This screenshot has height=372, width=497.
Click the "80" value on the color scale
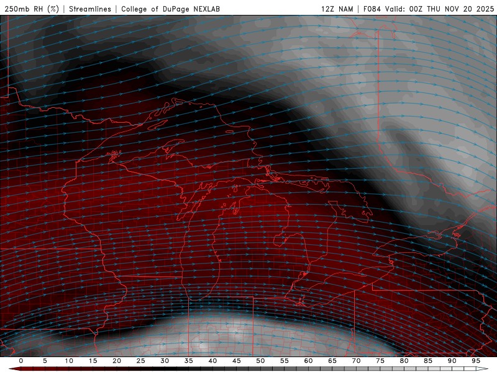click(404, 361)
